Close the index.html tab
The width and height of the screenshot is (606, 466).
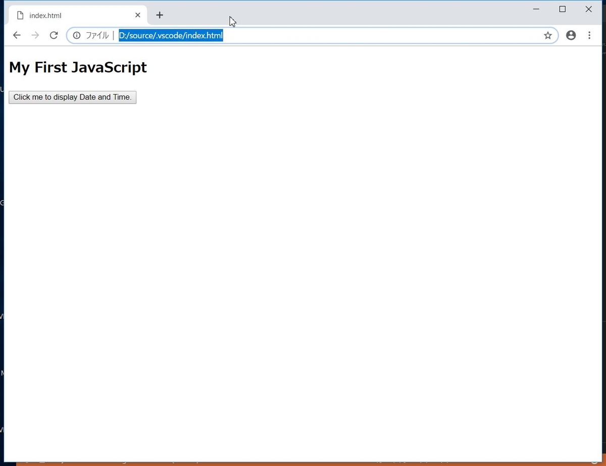click(x=137, y=15)
